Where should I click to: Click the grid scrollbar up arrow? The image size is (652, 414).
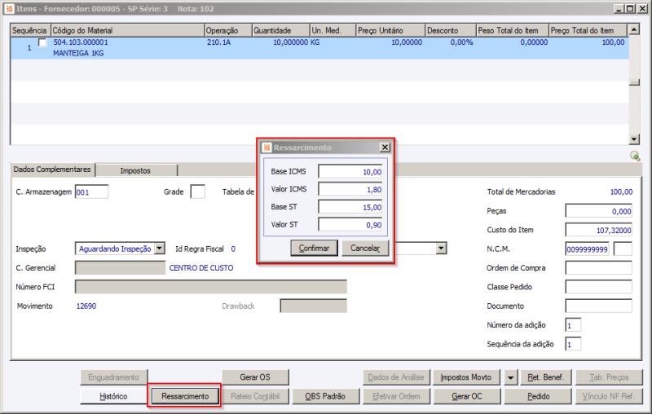point(634,29)
